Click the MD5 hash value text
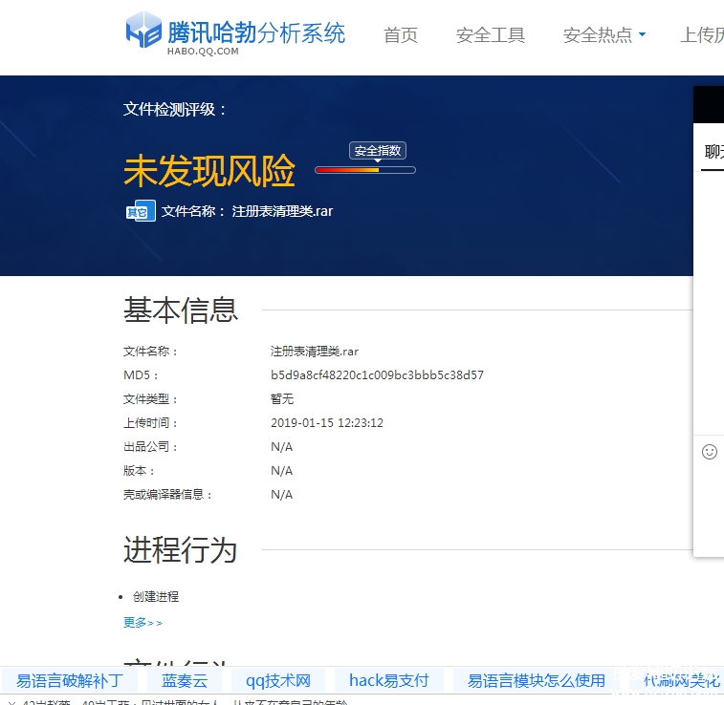Image resolution: width=724 pixels, height=705 pixels. pos(377,375)
